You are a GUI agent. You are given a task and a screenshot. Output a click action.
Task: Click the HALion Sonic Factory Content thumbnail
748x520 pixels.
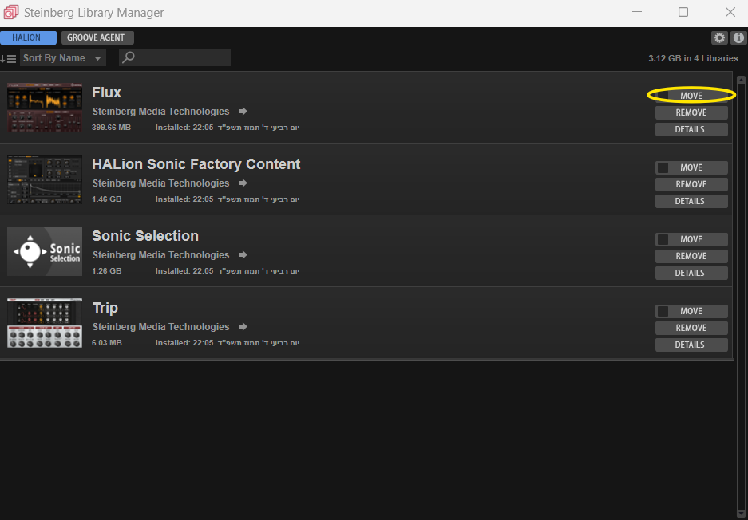point(45,179)
